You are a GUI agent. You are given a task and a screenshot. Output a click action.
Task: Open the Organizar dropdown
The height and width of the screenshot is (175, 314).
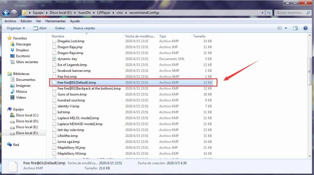pyautogui.click(x=16, y=28)
